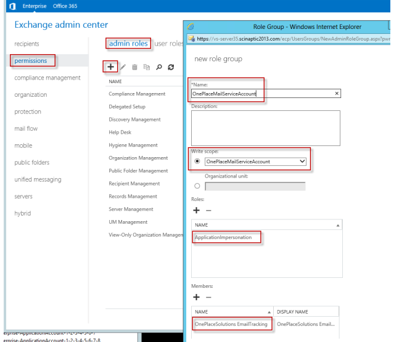Click the copy role group icon
The image size is (407, 342).
click(x=146, y=67)
